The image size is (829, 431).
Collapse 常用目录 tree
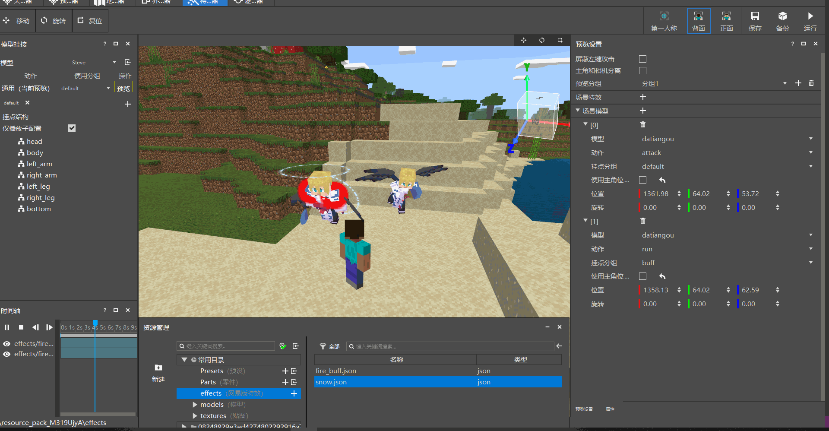pos(184,360)
